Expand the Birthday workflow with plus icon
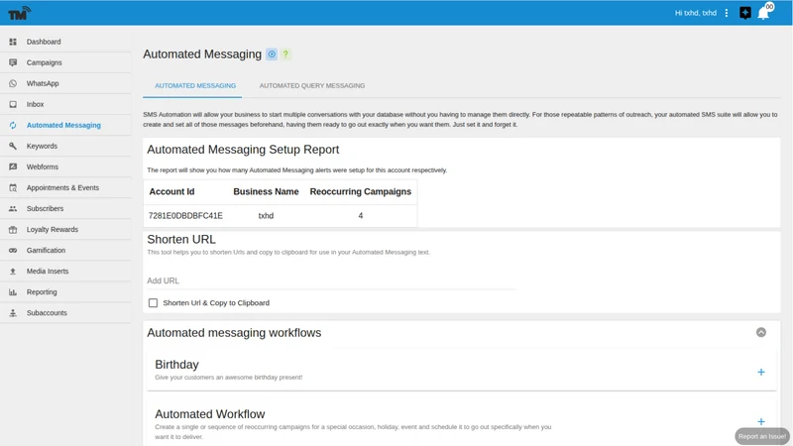The width and height of the screenshot is (793, 446). (x=761, y=373)
